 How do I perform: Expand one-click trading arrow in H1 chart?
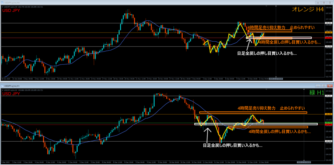click(3, 90)
